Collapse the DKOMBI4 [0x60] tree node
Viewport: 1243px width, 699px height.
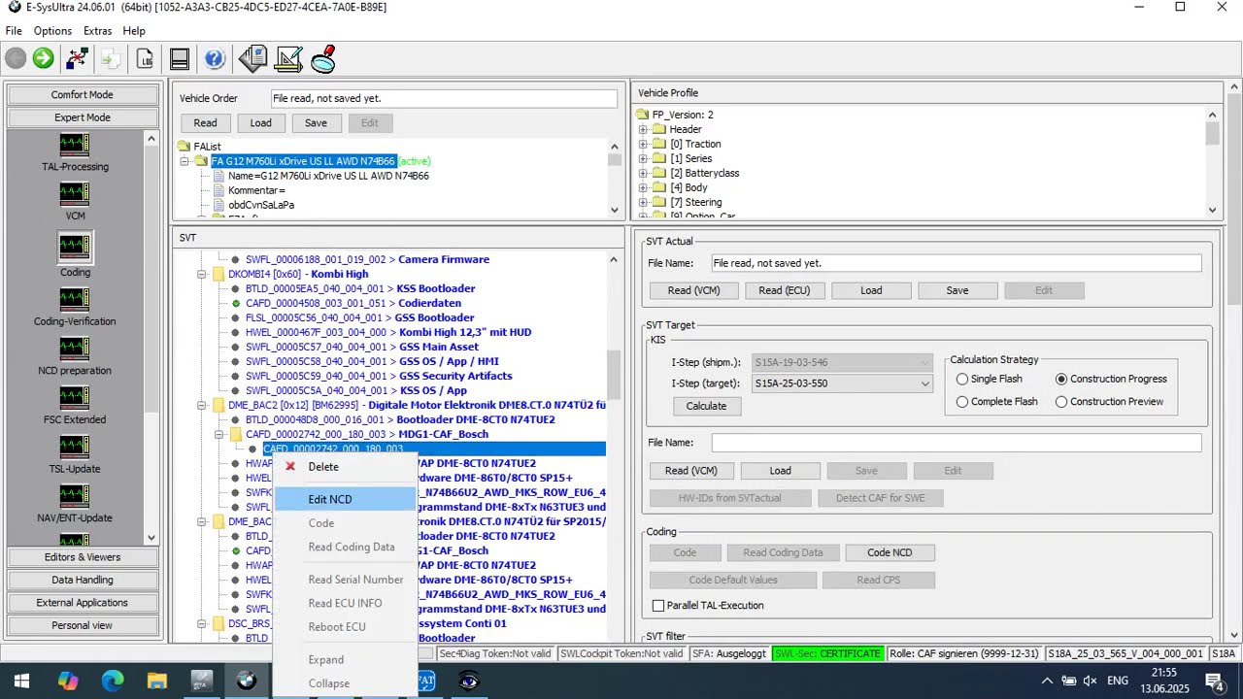[x=202, y=275]
